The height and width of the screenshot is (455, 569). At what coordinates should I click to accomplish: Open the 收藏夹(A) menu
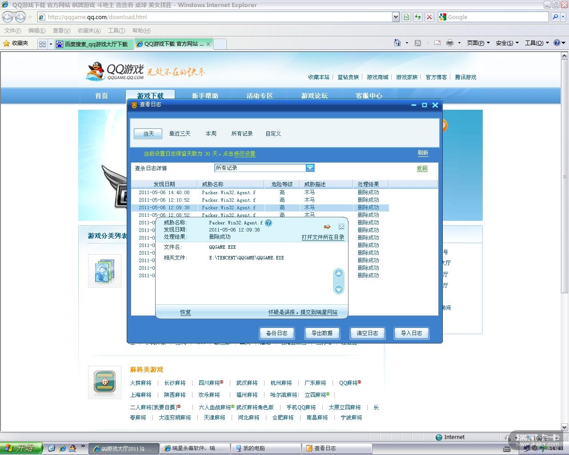coord(89,30)
